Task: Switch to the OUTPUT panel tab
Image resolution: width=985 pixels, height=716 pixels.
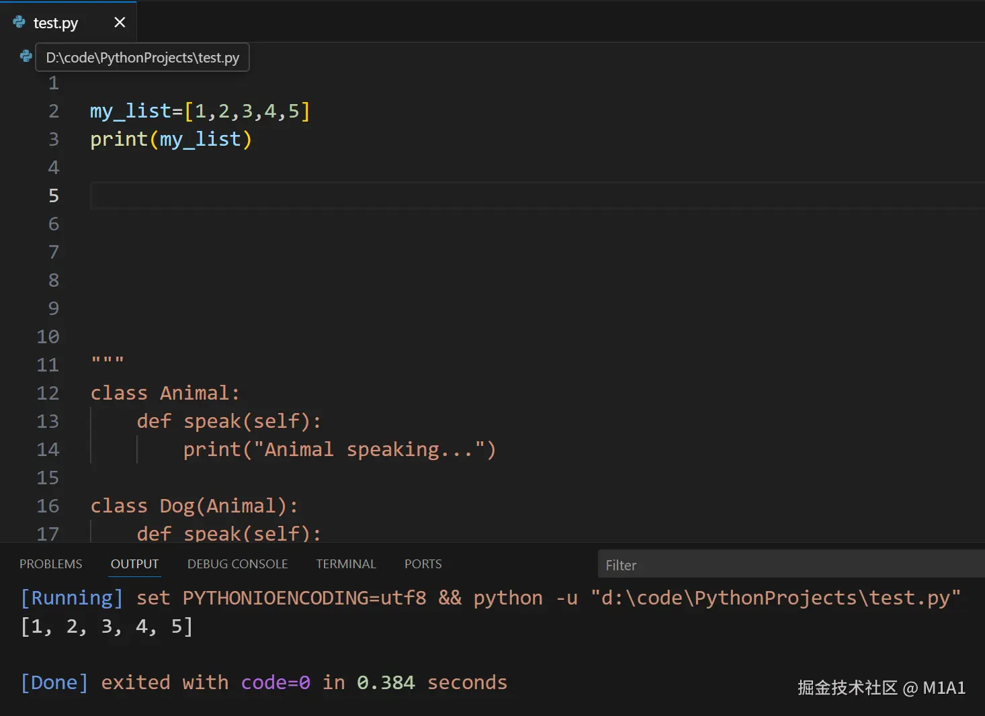Action: (x=135, y=564)
